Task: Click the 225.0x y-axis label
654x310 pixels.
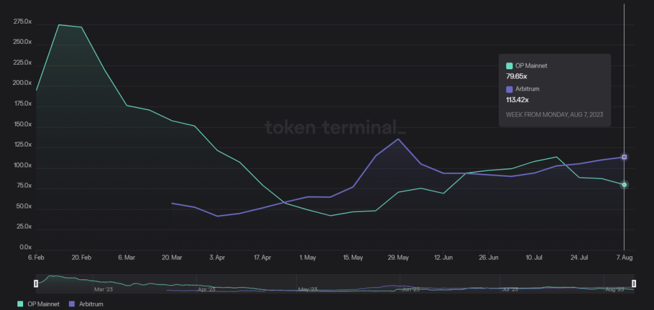Action: pyautogui.click(x=22, y=63)
